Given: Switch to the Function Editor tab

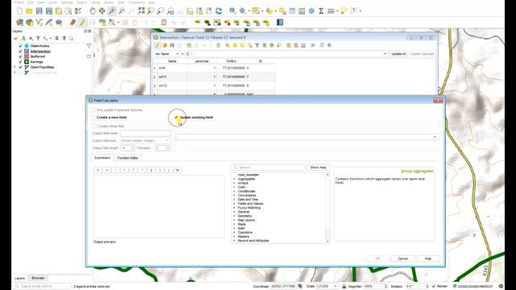Looking at the screenshot, I should (127, 158).
